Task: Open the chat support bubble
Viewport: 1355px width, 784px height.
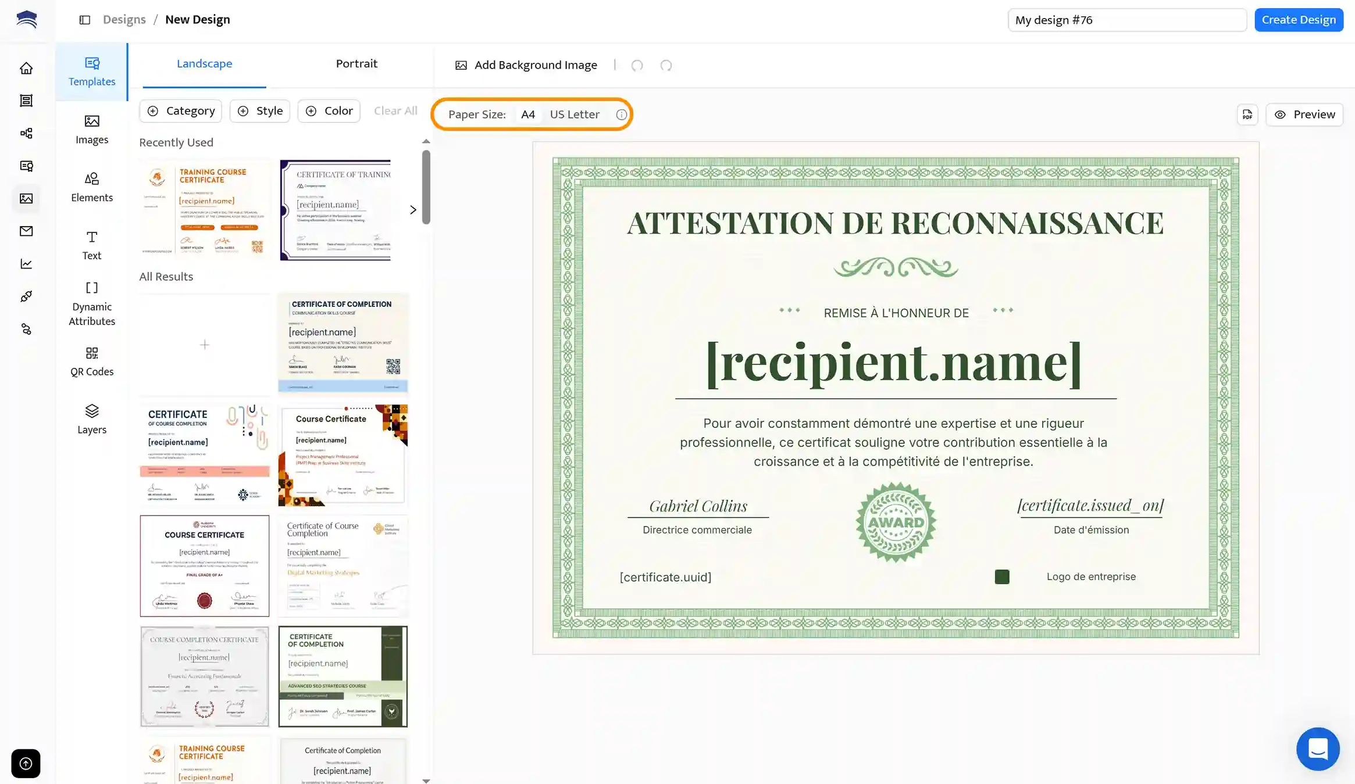Action: (1317, 749)
